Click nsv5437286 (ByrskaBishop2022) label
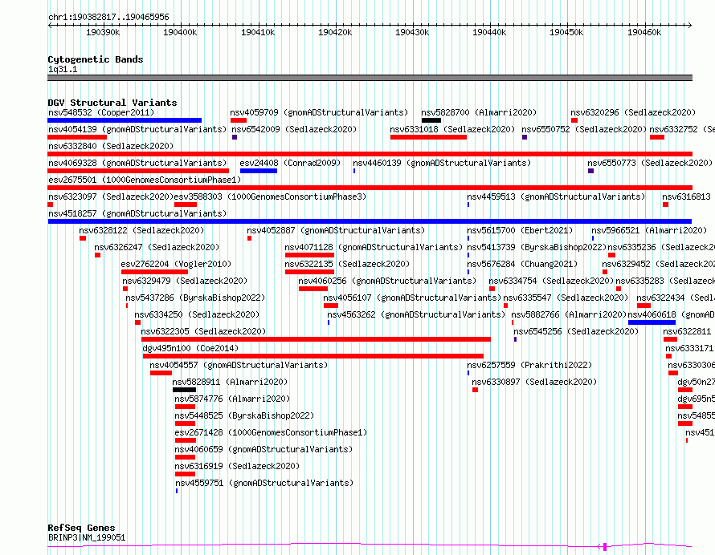 [x=195, y=298]
